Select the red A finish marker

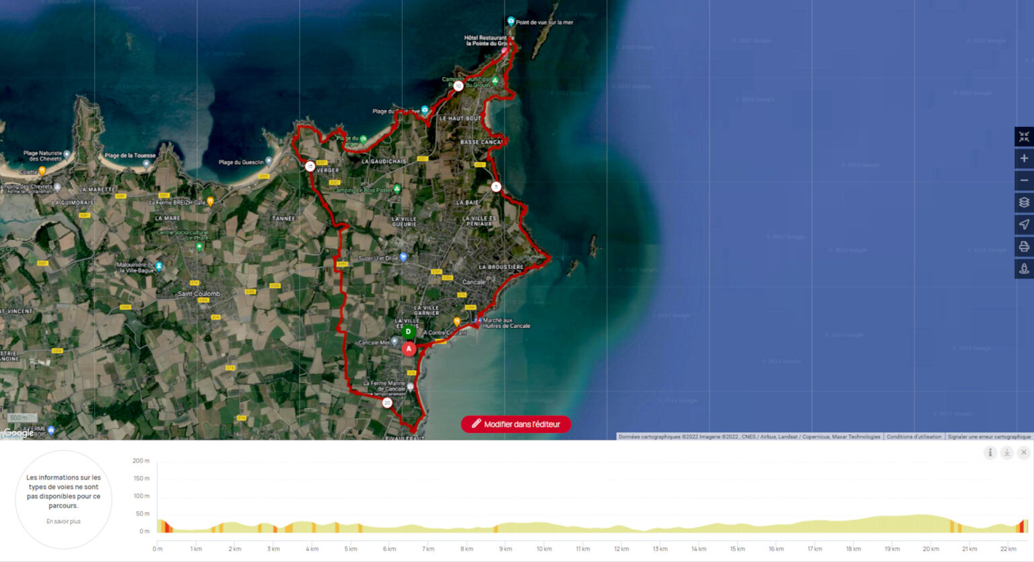tap(409, 349)
